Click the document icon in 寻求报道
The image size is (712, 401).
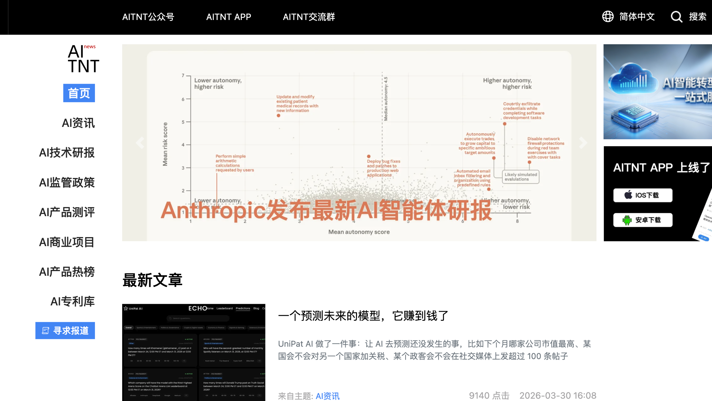pyautogui.click(x=46, y=331)
